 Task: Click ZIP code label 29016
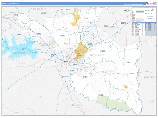[x=86, y=18]
